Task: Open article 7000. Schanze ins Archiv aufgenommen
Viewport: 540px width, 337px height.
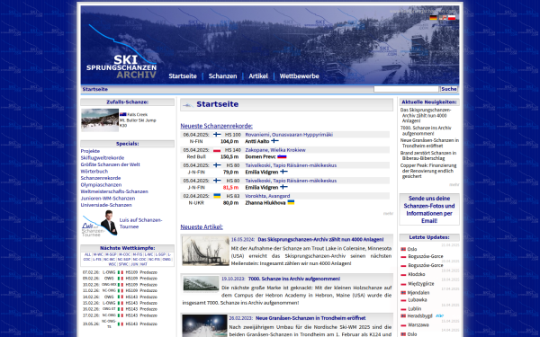Action: 294,279
